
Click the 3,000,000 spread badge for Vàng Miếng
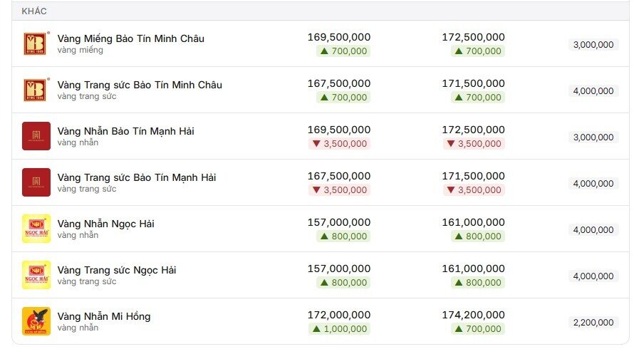coord(593,45)
